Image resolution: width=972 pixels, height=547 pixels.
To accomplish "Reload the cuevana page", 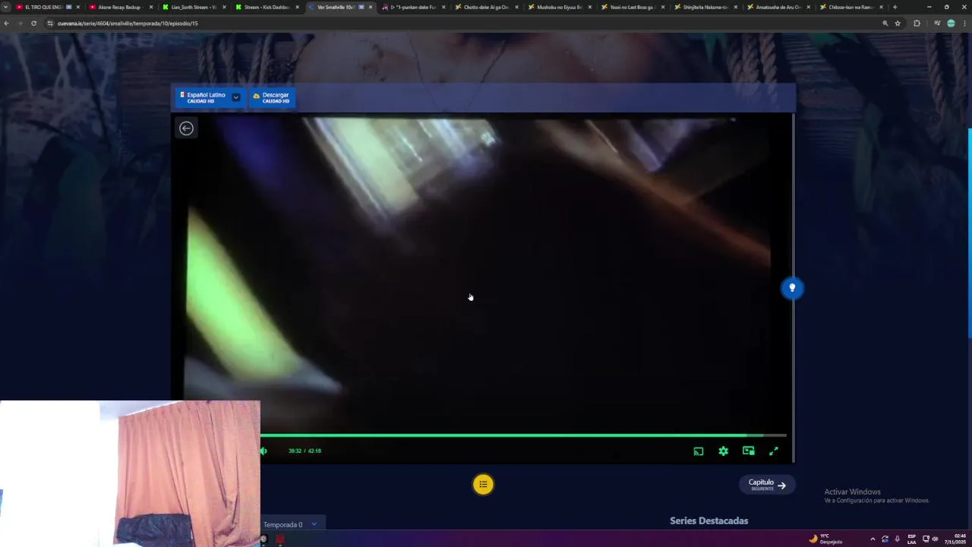I will click(x=33, y=24).
